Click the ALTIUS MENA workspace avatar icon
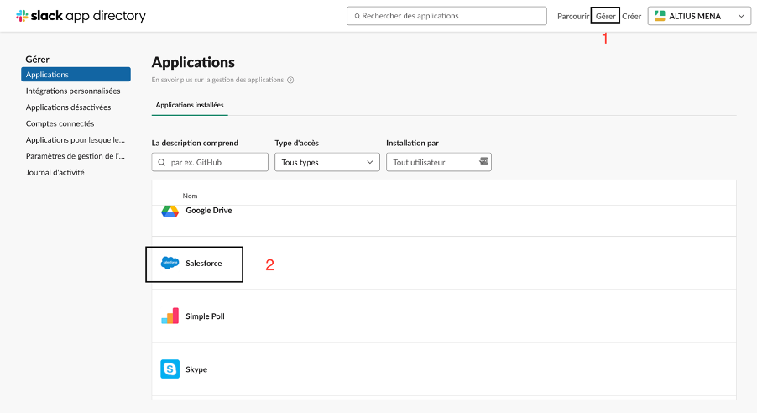Viewport: 757px width, 413px height. (660, 16)
